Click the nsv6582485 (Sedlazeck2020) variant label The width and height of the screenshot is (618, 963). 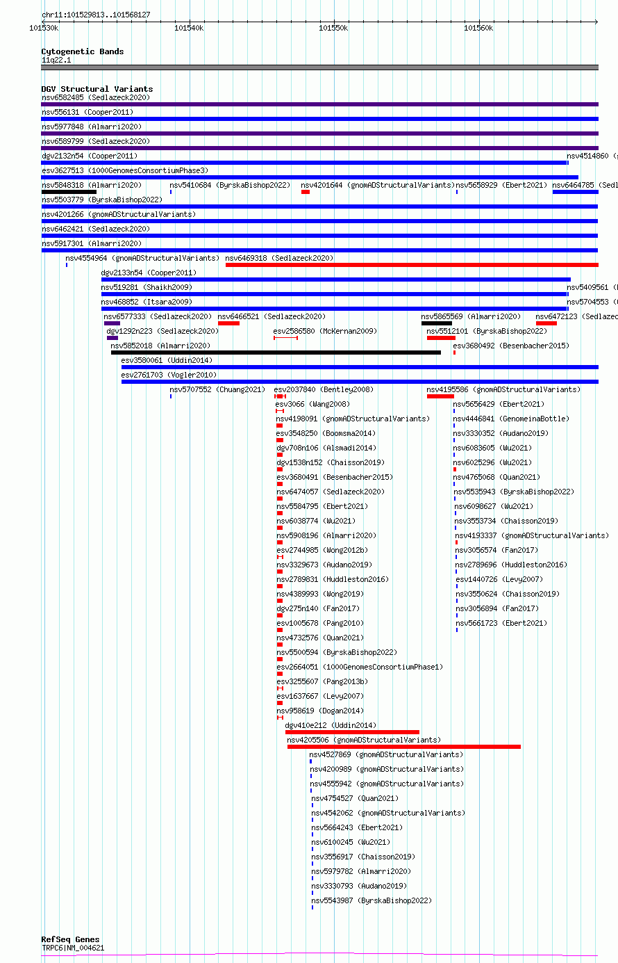coord(95,97)
